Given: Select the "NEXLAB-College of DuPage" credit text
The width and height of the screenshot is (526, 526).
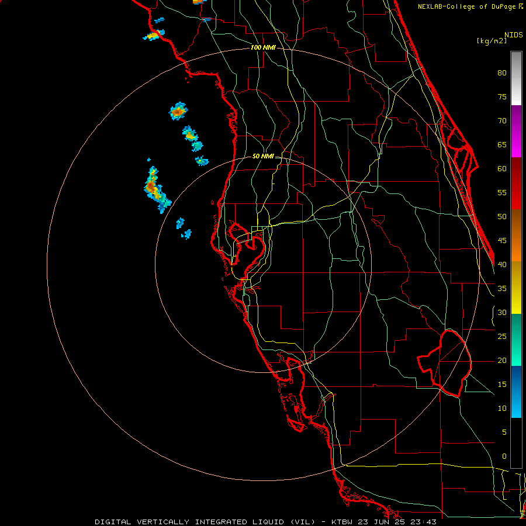Looking at the screenshot, I should click(x=468, y=6).
